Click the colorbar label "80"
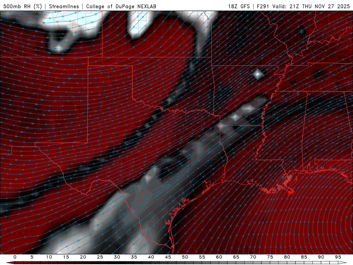Viewport: 353px width, 265px height. pos(287,257)
